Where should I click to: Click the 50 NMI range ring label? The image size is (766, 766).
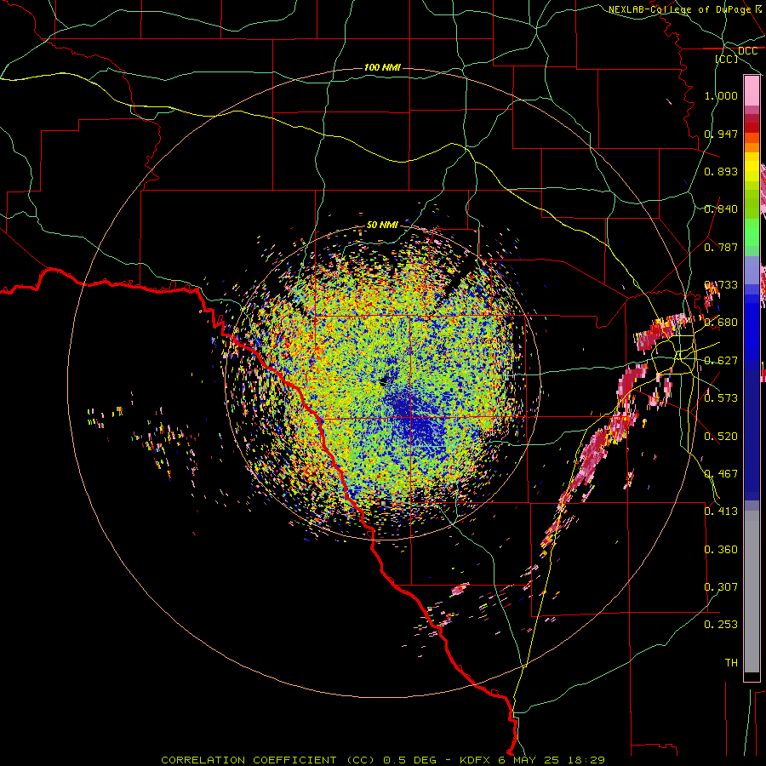coord(382,225)
